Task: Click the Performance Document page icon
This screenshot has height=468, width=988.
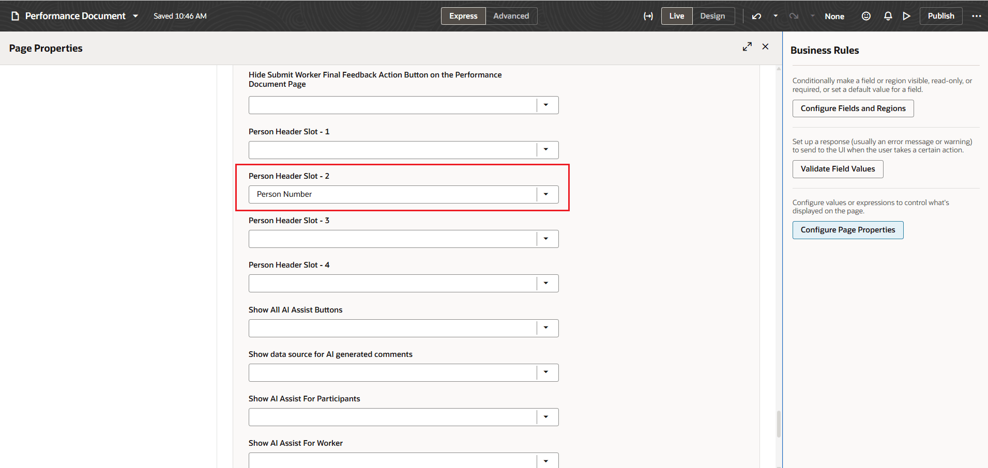Action: pyautogui.click(x=15, y=15)
